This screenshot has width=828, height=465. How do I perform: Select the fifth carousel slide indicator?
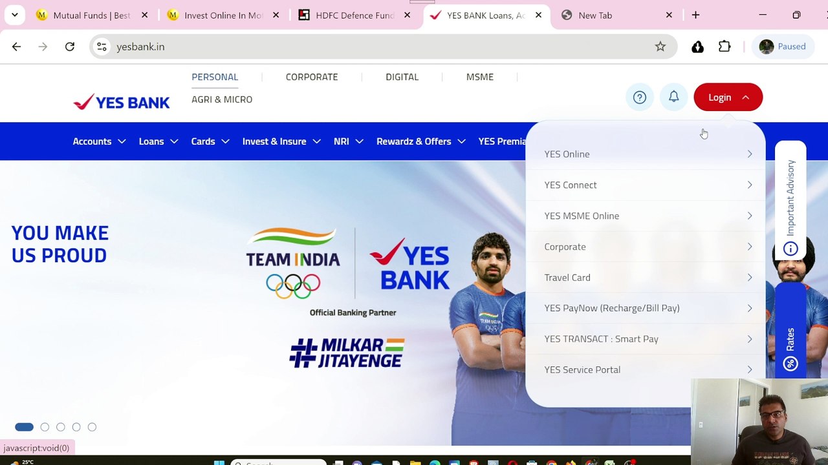click(x=92, y=427)
